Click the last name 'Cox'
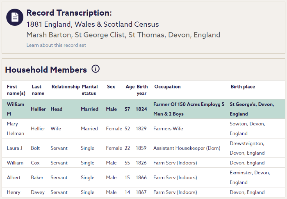This screenshot has height=199, width=287. pos(35,163)
